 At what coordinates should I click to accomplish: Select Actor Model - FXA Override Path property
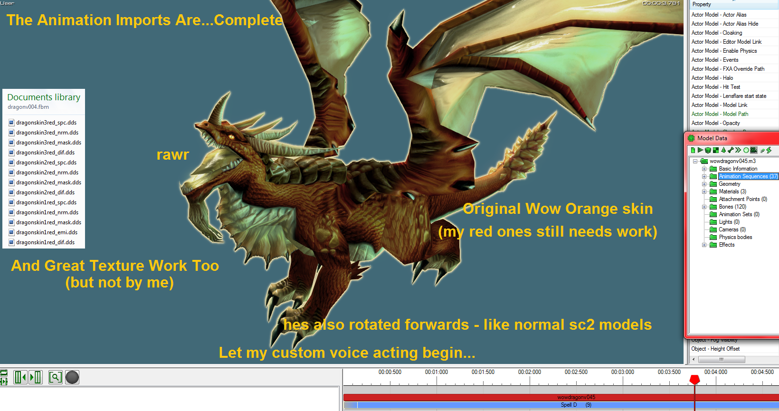click(728, 69)
